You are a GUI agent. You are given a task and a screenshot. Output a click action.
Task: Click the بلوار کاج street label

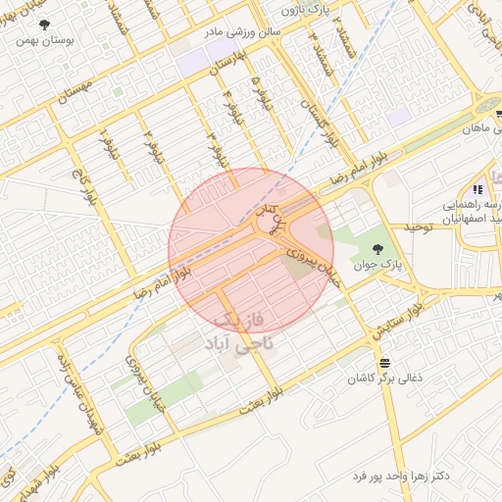point(84,187)
